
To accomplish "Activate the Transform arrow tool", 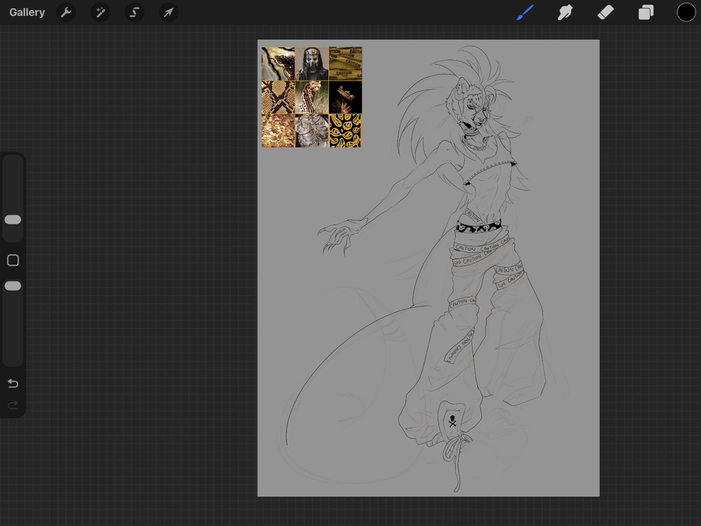I will tap(169, 12).
